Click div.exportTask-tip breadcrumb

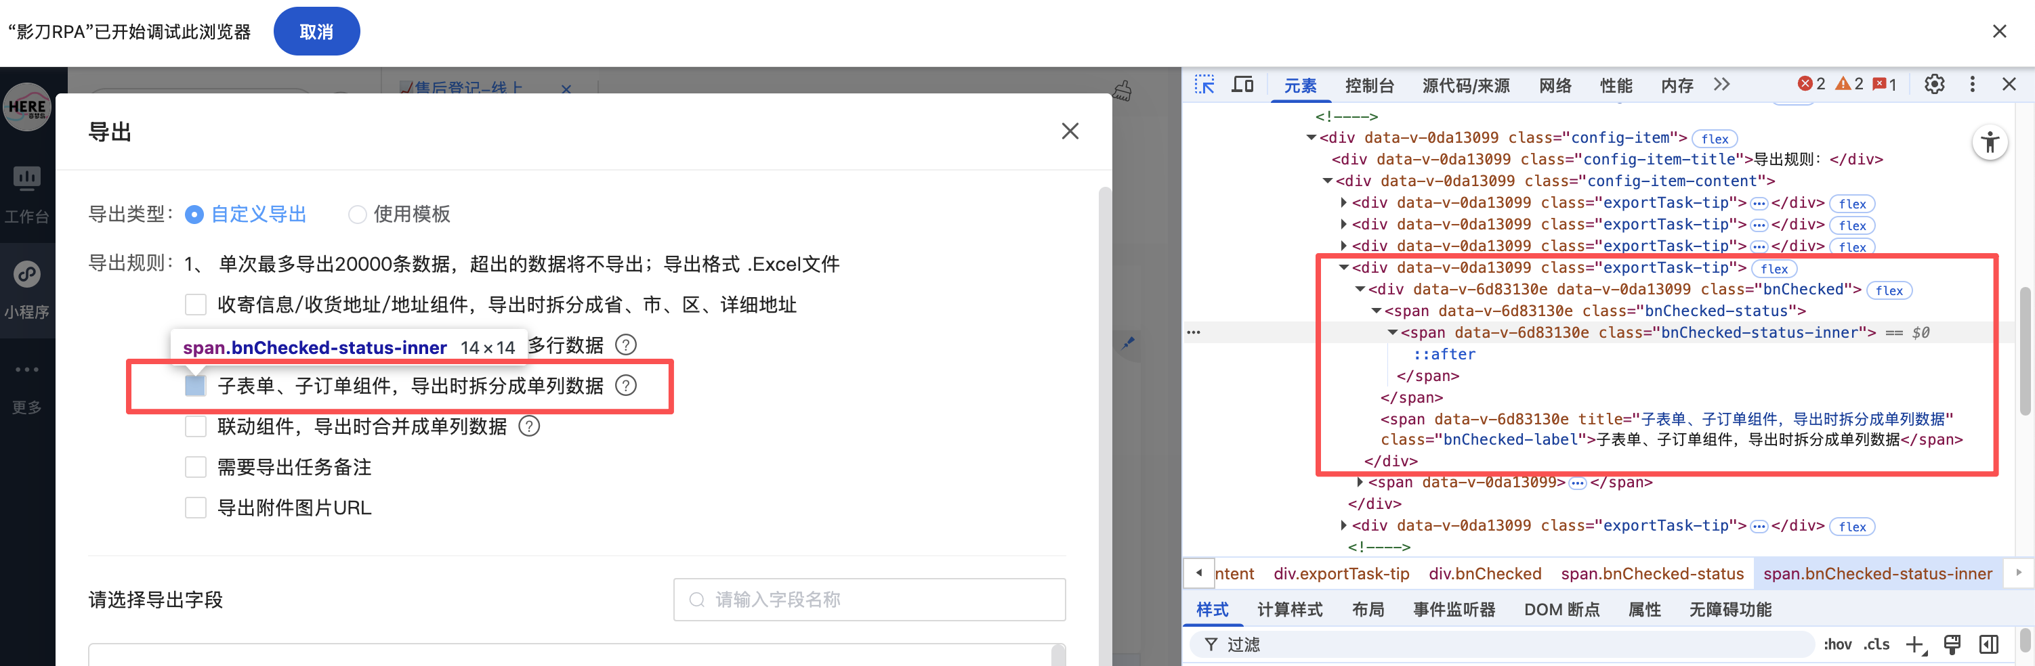[1341, 574]
